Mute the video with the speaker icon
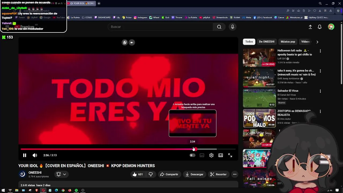 35,155
